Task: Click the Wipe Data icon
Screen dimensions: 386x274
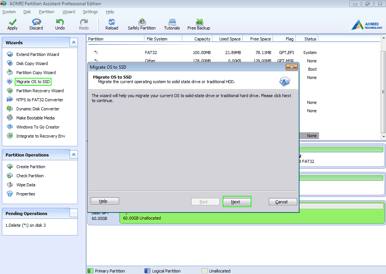Action: click(x=10, y=185)
